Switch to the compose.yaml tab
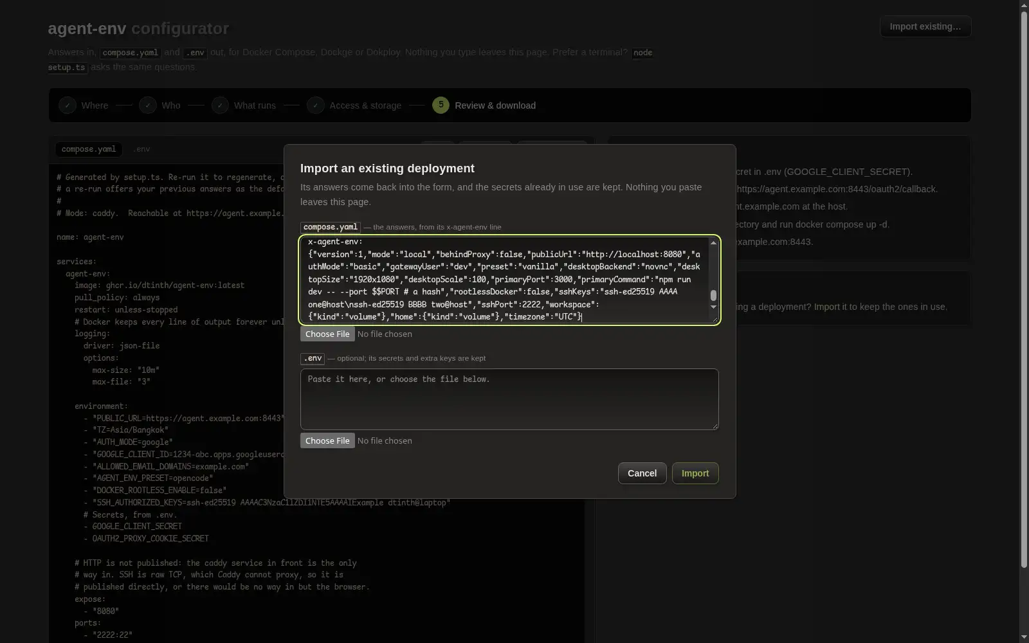The width and height of the screenshot is (1029, 643). 89,149
